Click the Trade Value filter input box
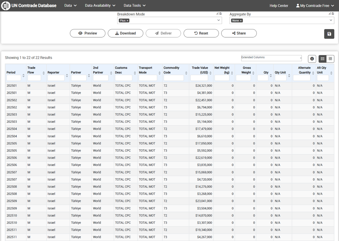This screenshot has width=339, height=241. pos(199,78)
